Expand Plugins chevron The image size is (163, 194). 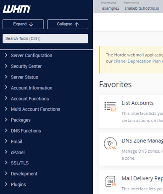tap(6, 184)
